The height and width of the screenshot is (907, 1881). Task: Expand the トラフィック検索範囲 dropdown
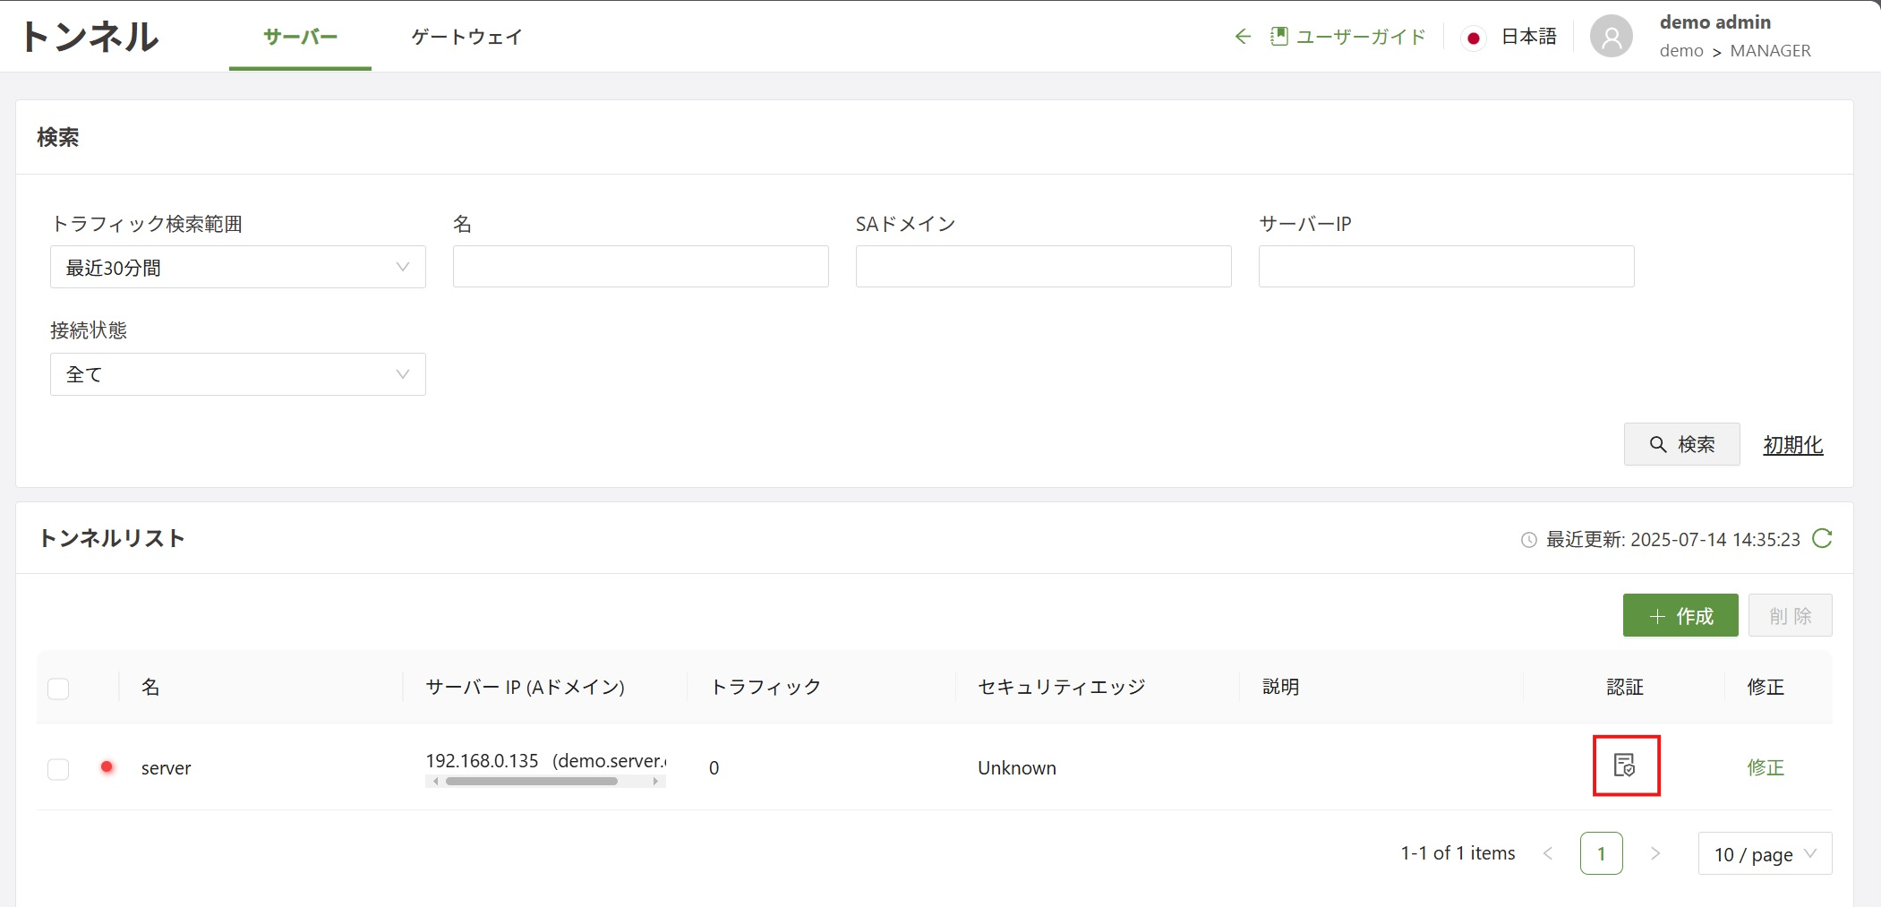click(x=237, y=268)
